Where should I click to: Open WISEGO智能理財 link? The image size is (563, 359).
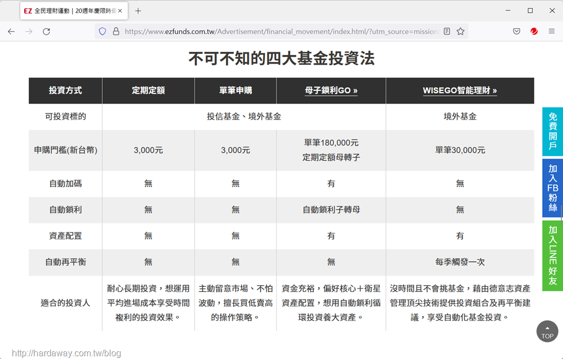click(460, 90)
